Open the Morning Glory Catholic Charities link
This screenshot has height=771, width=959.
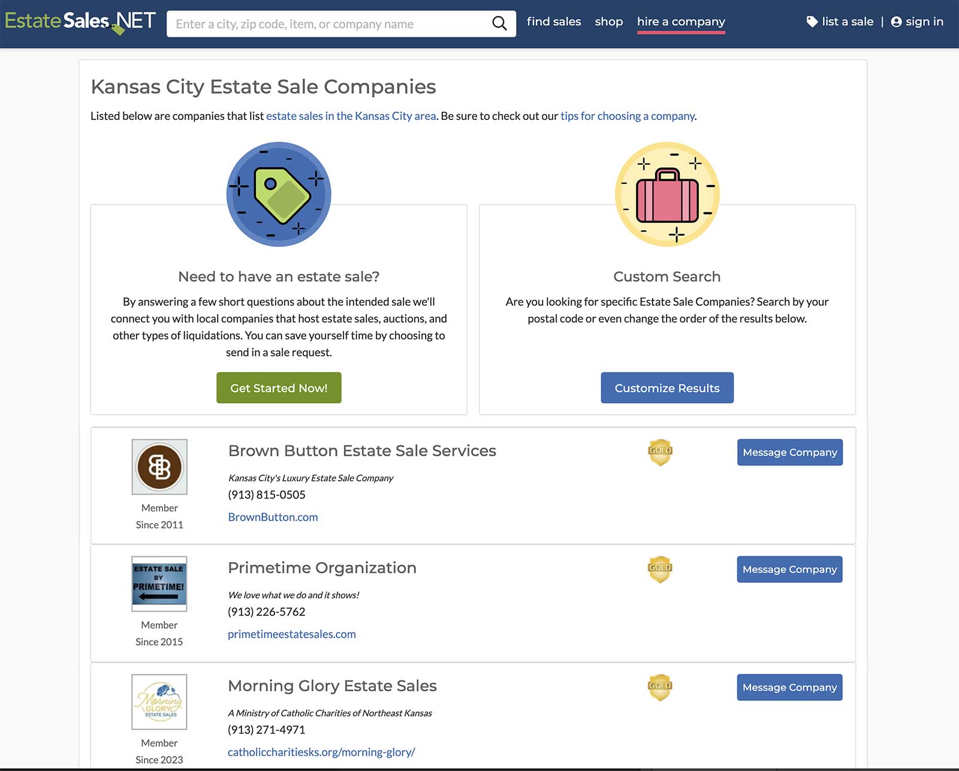[321, 752]
